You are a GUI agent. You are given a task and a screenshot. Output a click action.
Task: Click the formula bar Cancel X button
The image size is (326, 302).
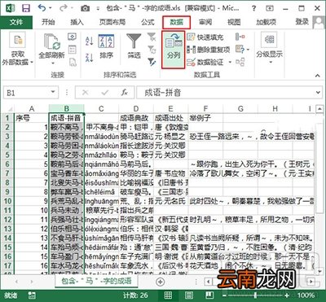[x=85, y=93]
